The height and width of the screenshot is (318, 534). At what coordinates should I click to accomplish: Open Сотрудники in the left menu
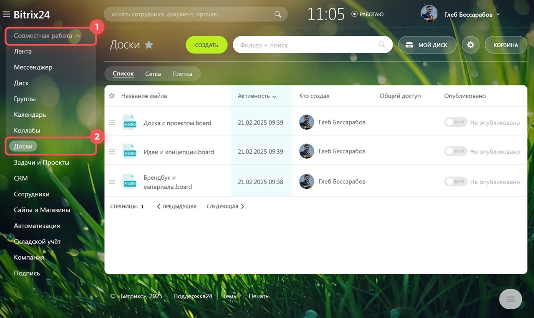coord(31,194)
